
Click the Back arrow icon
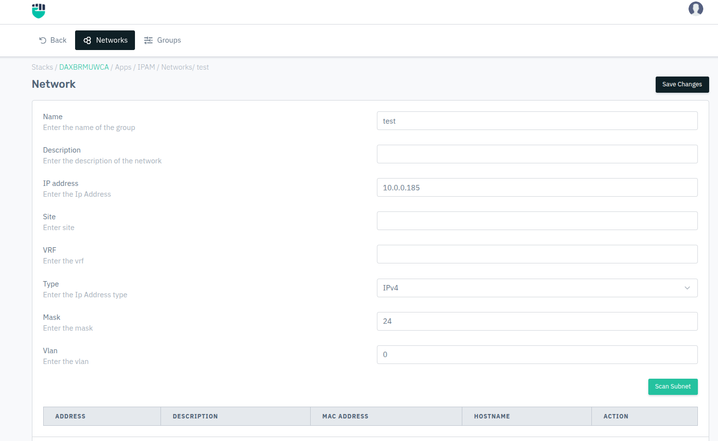(43, 40)
